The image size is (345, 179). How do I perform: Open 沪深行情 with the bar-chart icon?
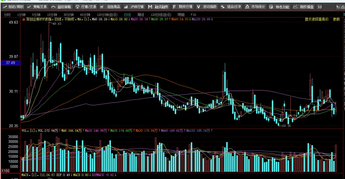(134, 7)
